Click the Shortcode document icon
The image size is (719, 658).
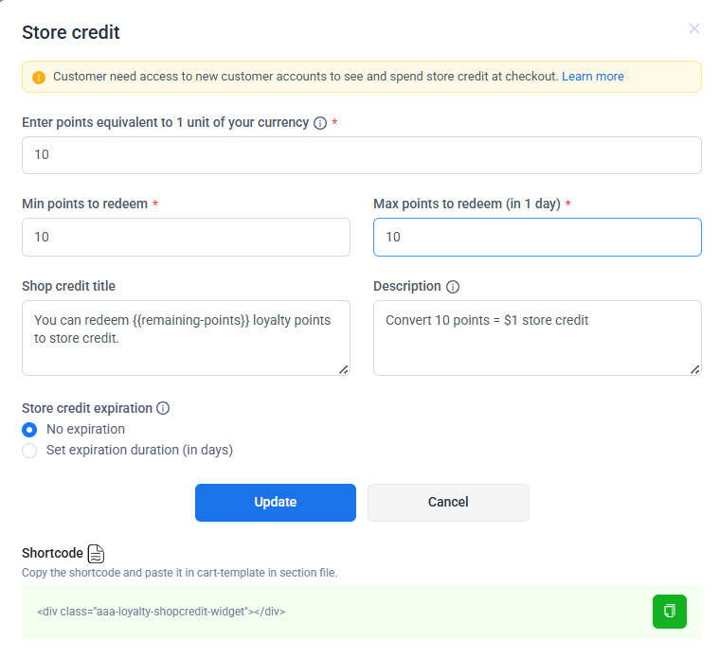(x=96, y=554)
